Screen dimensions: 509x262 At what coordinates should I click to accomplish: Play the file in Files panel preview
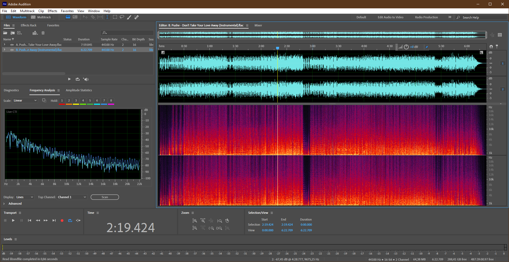click(69, 79)
